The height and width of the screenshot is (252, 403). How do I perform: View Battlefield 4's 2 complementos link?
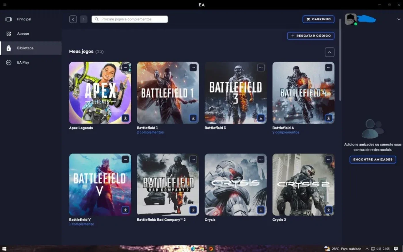[x=286, y=132]
